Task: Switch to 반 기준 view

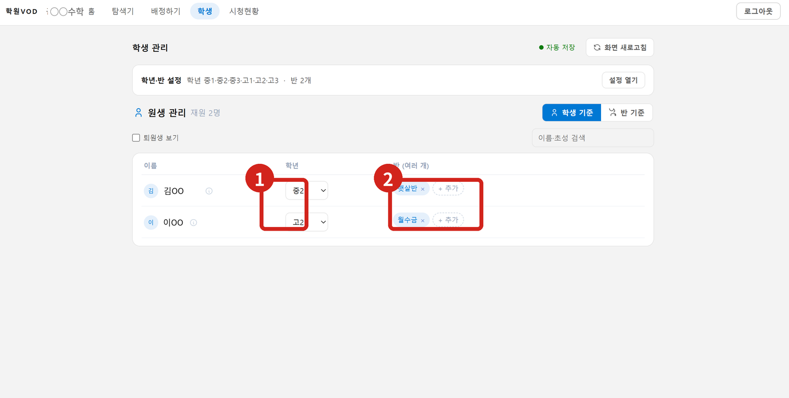Action: click(627, 112)
